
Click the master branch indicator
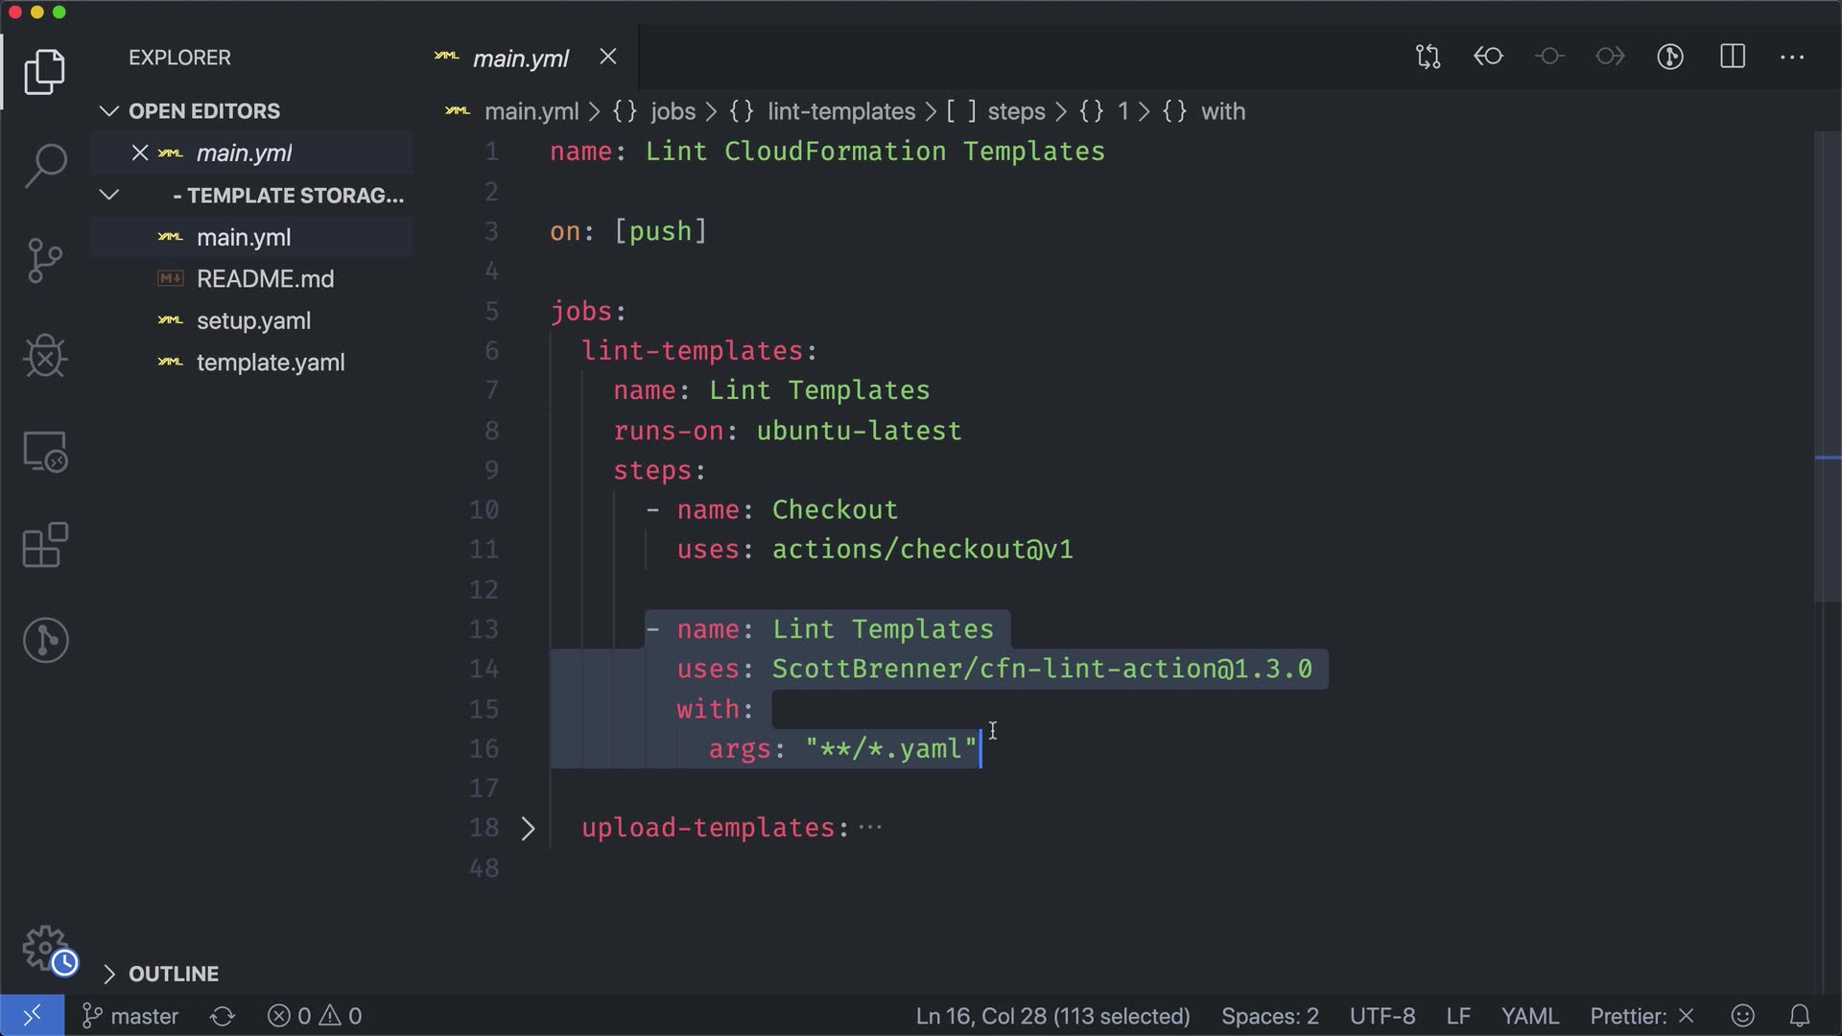pos(131,1016)
